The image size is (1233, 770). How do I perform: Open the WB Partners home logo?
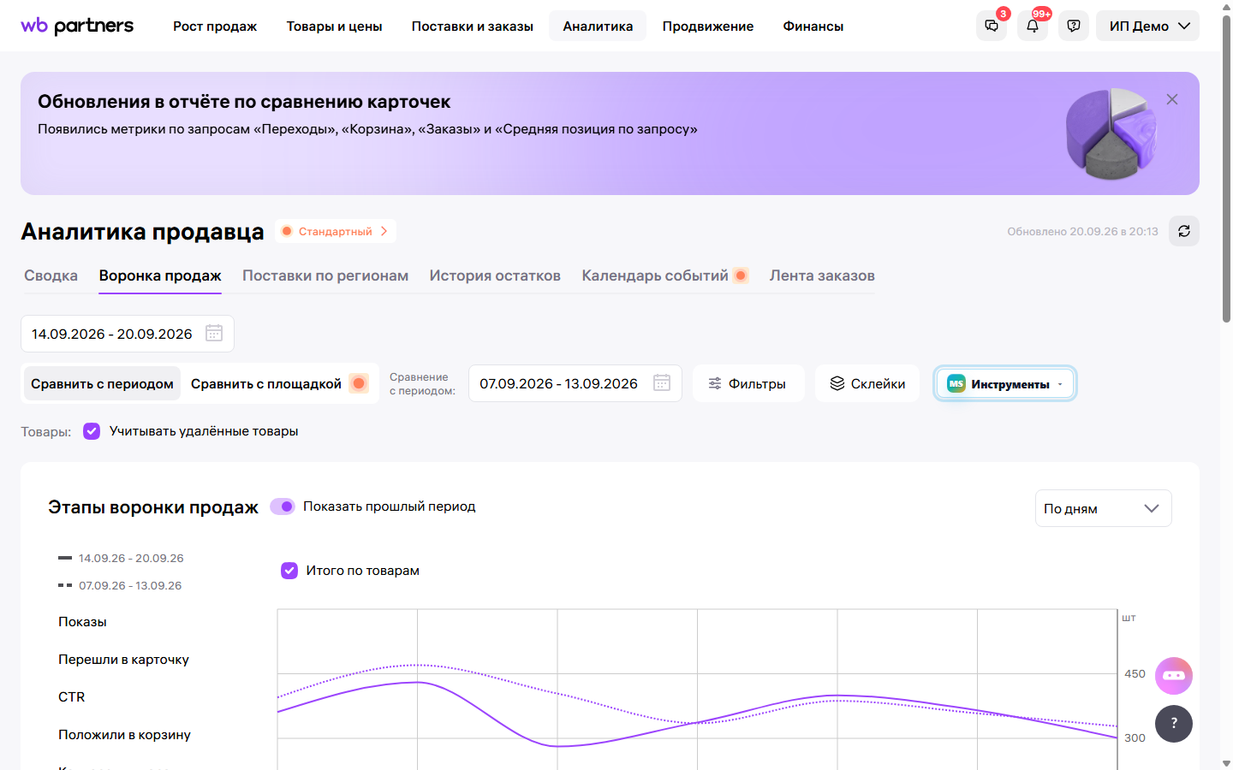pos(77,26)
